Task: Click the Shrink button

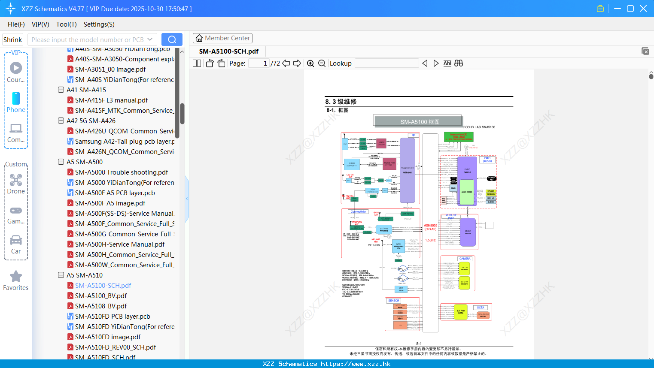Action: [x=13, y=39]
